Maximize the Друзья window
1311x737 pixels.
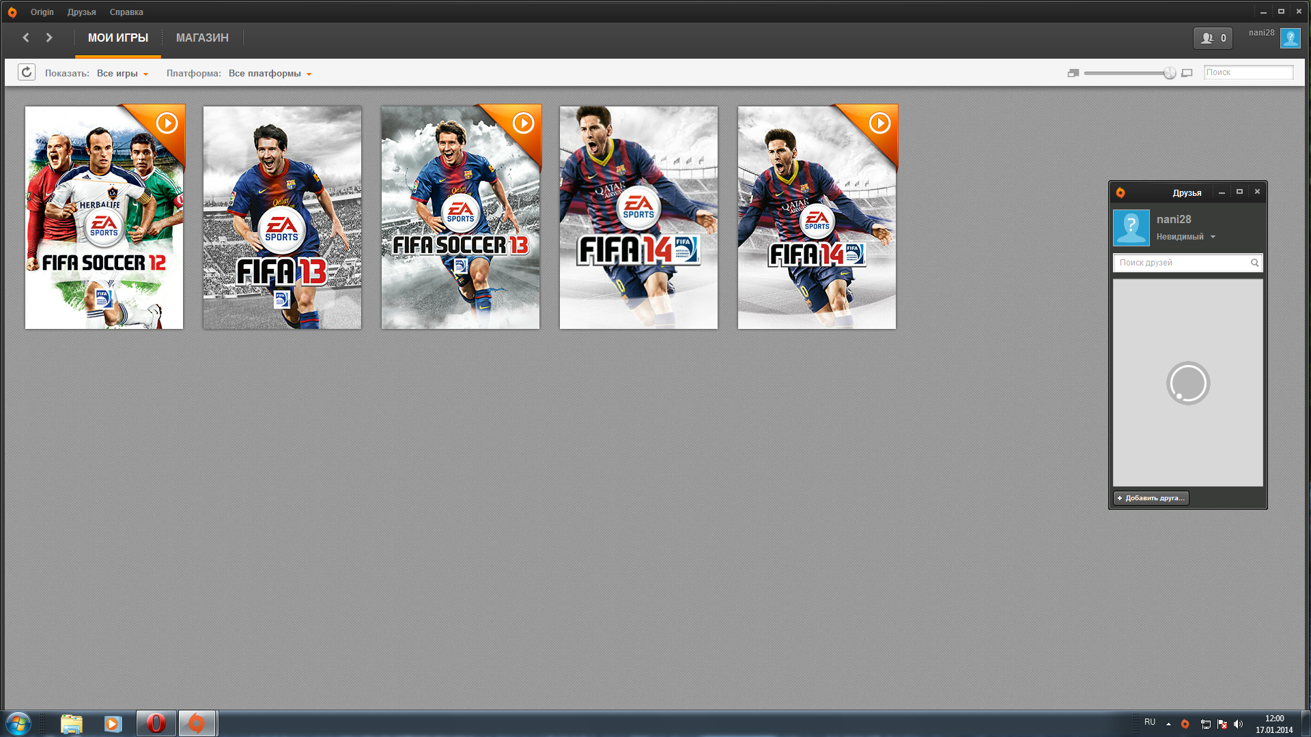(x=1239, y=192)
